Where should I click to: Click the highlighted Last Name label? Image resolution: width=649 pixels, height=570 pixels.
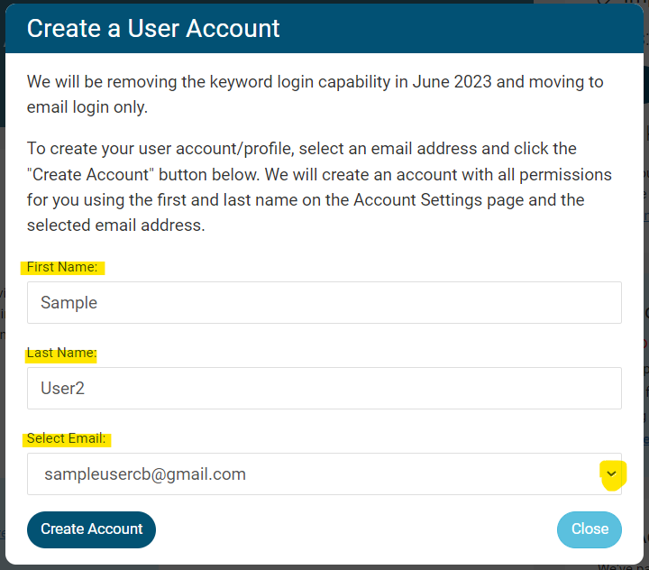pyautogui.click(x=61, y=354)
